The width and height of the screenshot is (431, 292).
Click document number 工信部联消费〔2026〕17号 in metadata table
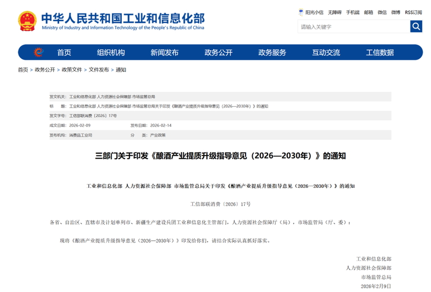click(x=93, y=116)
